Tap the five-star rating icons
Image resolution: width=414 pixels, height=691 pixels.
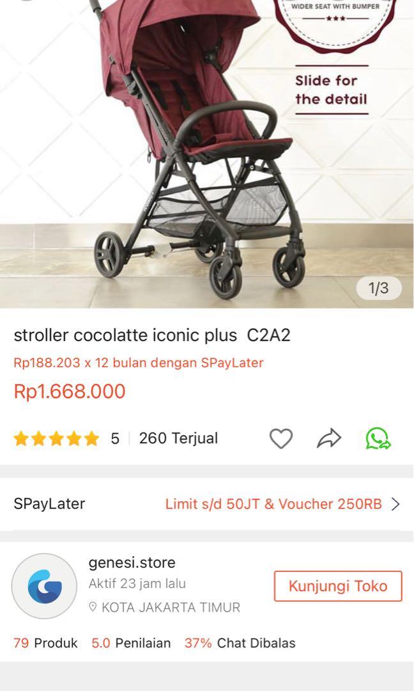tap(56, 438)
